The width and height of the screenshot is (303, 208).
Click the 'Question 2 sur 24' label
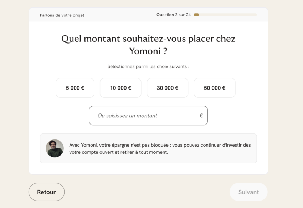coord(174,15)
